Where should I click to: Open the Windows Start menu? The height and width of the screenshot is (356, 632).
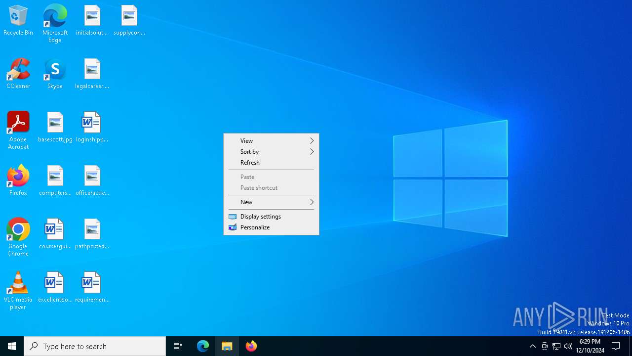12,346
